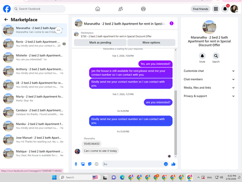The image size is (242, 182).
Task: Open three-dot options on Maranatha chat
Action: coord(59,30)
